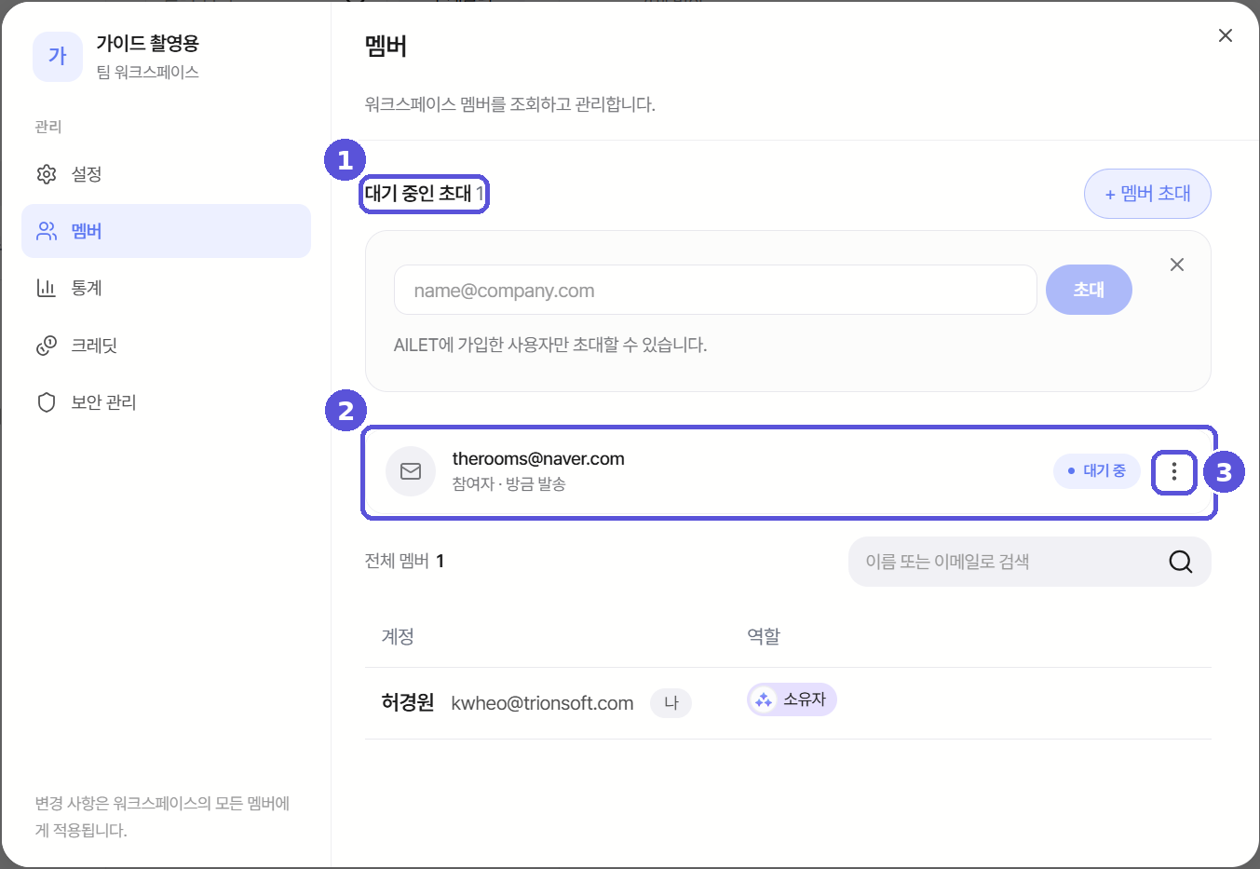Select the 멤버 people icon in sidebar

click(x=47, y=231)
